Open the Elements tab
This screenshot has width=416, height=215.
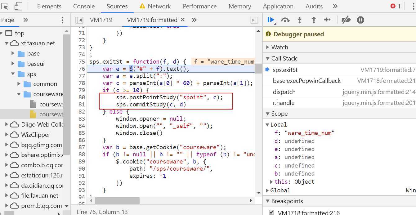pyautogui.click(x=49, y=6)
